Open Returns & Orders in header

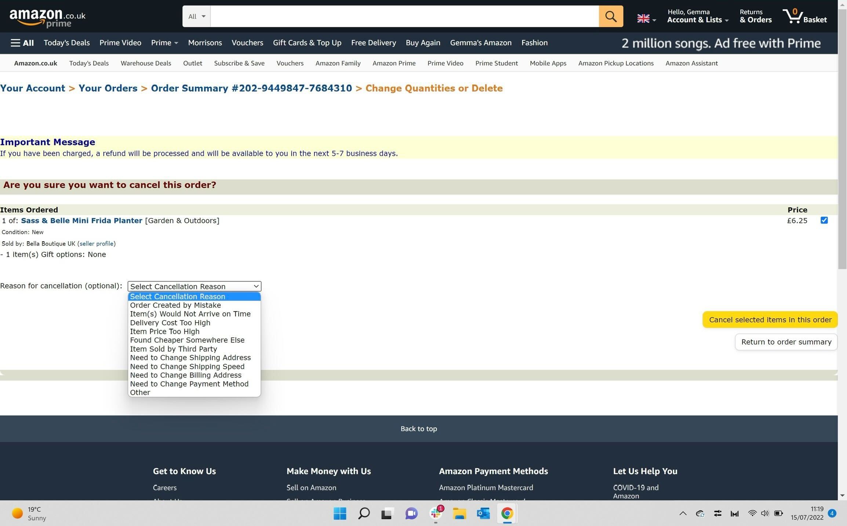[755, 16]
